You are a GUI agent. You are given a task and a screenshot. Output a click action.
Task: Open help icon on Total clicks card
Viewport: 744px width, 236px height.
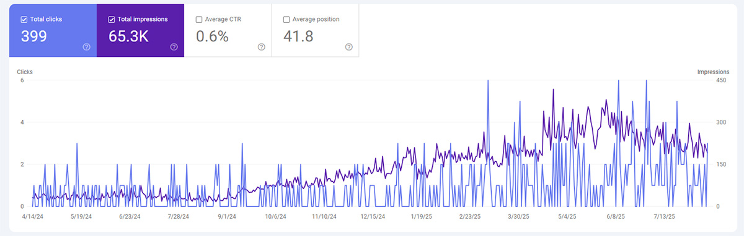point(87,47)
